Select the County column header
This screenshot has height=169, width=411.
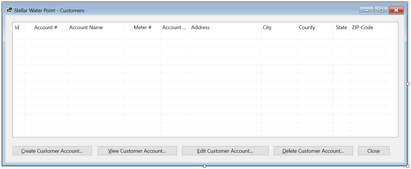pyautogui.click(x=315, y=27)
